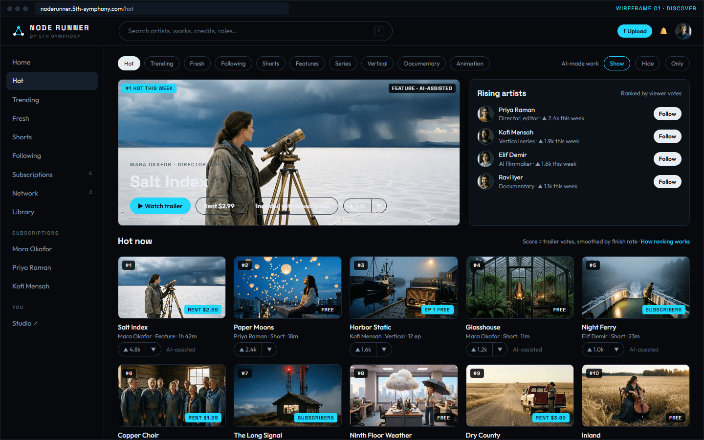
Task: Open Mara Okafor subscription in sidebar
Action: tap(52, 249)
